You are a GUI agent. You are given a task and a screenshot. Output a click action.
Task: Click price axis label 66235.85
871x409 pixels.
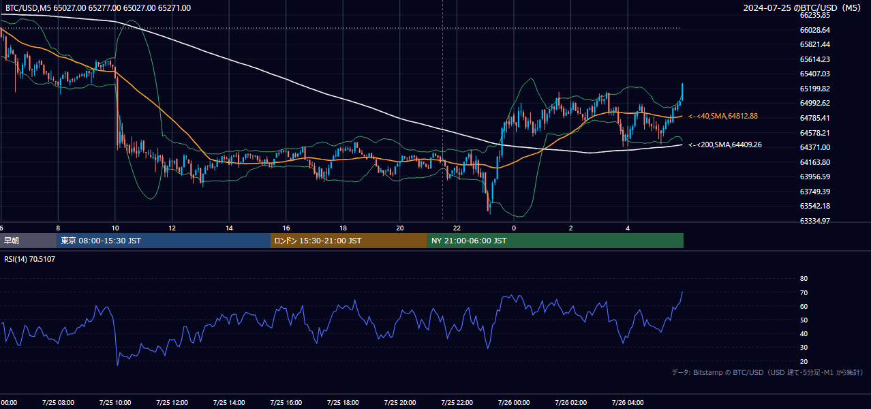coord(815,15)
